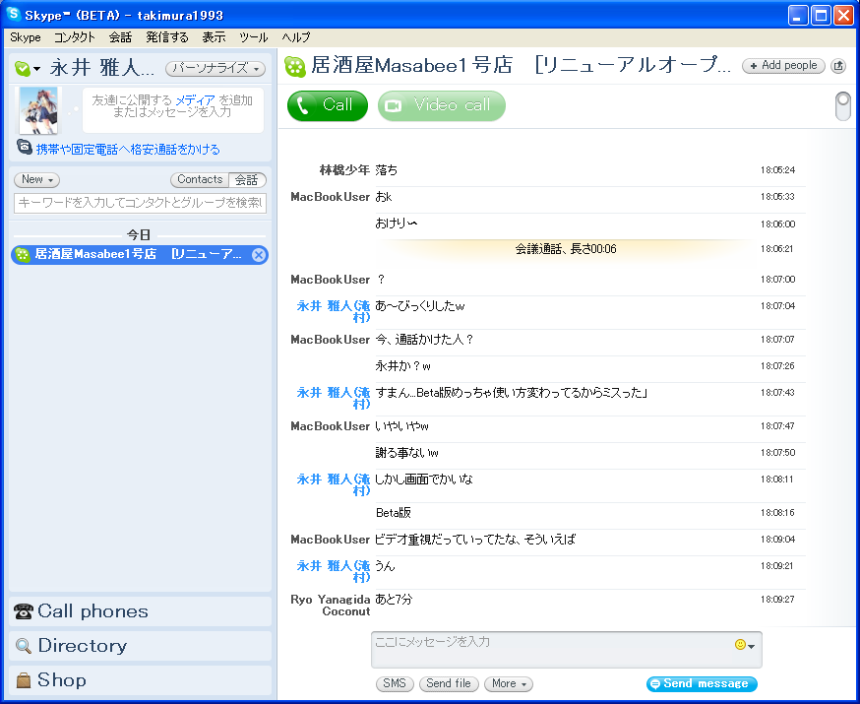Switch to the 会話 tab
860x704 pixels.
tap(247, 179)
